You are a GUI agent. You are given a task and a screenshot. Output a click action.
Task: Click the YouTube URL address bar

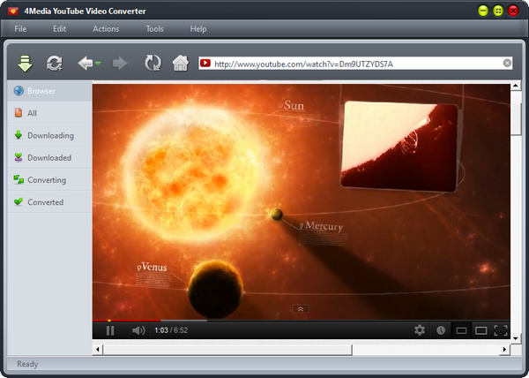click(353, 64)
